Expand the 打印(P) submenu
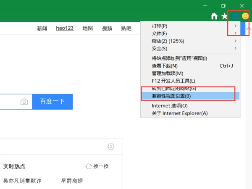Image resolution: width=252 pixels, height=189 pixels. (189, 26)
